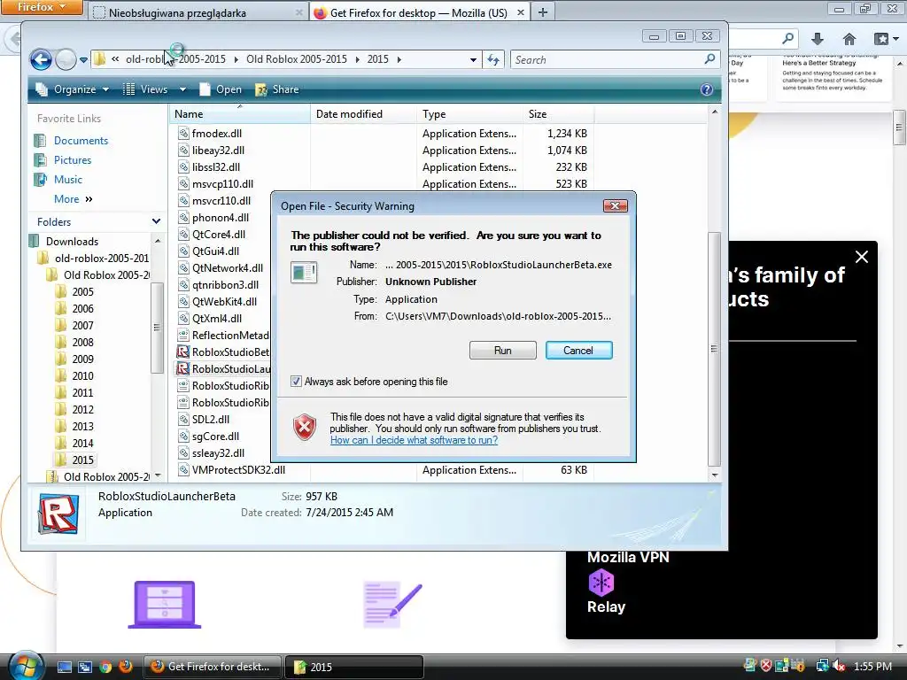Click the red shield warning icon
Image resolution: width=907 pixels, height=680 pixels.
click(x=305, y=428)
